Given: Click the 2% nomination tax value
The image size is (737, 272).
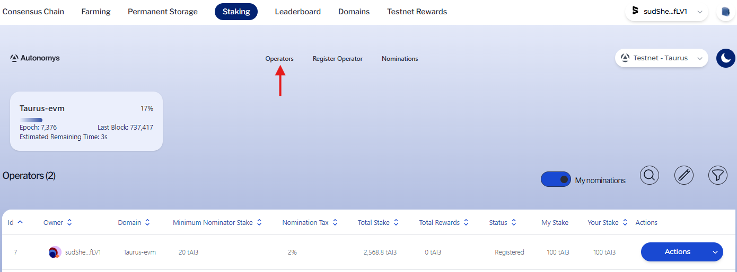Looking at the screenshot, I should coord(292,252).
